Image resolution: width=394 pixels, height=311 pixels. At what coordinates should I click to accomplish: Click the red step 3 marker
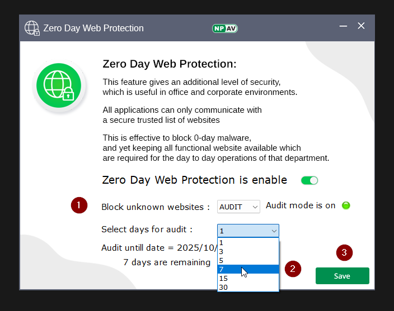coord(344,253)
